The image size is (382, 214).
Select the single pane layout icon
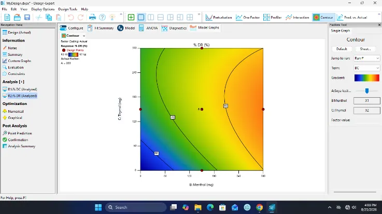point(141,17)
